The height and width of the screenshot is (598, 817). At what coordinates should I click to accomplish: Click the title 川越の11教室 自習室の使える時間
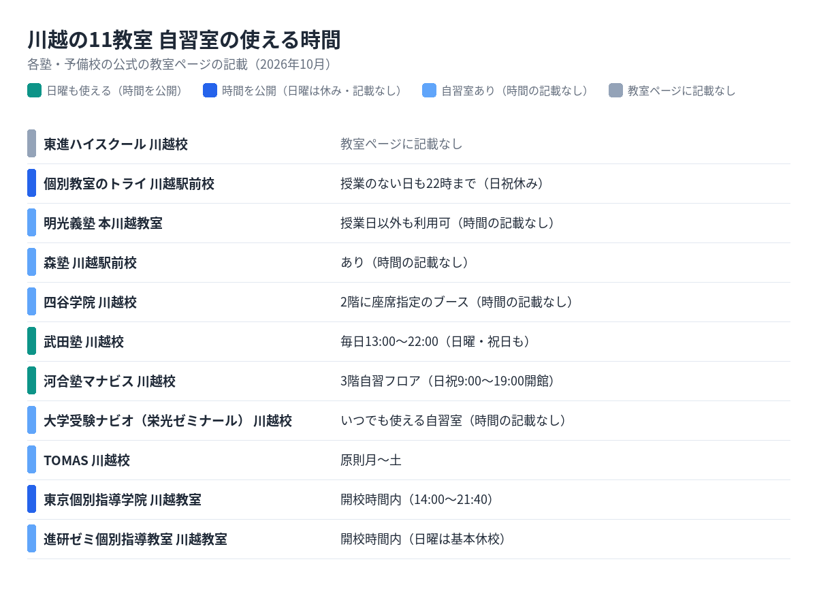pyautogui.click(x=184, y=40)
